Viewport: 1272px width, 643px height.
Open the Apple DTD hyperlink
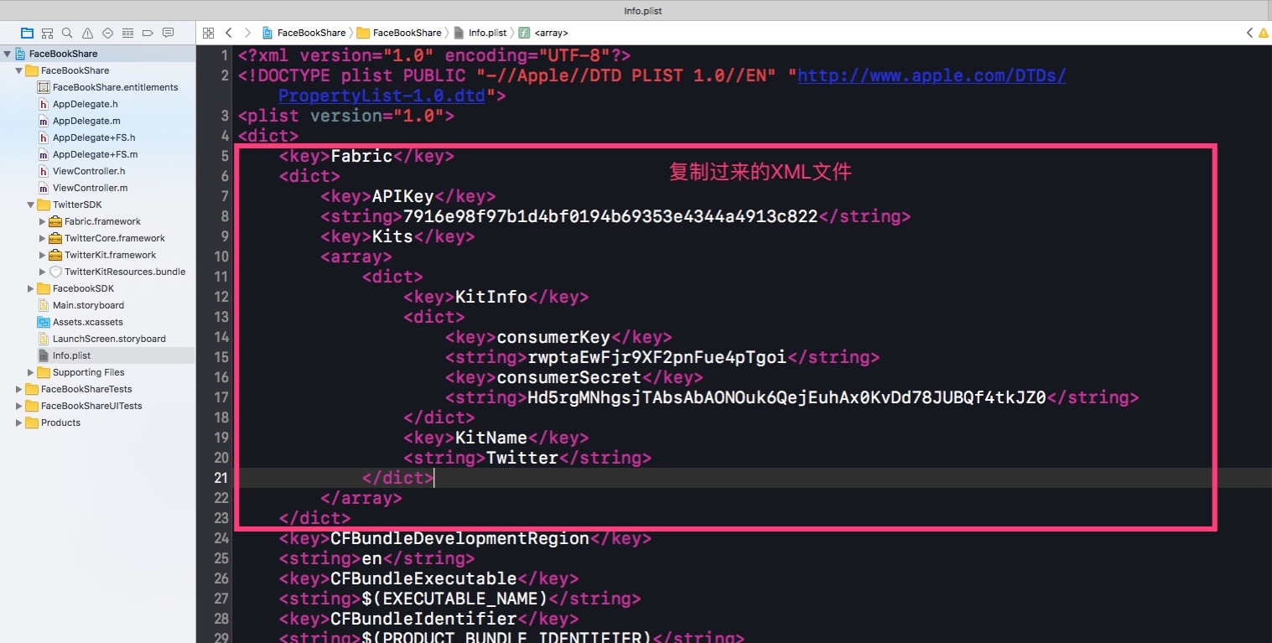pyautogui.click(x=931, y=75)
